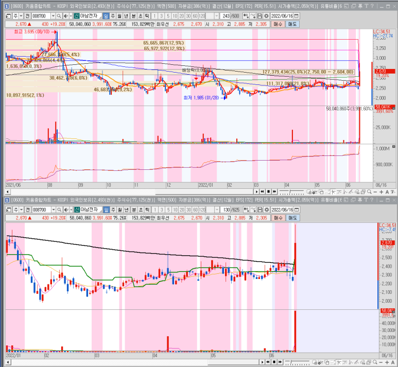Click 매수 buy button in upper chart

(278, 24)
